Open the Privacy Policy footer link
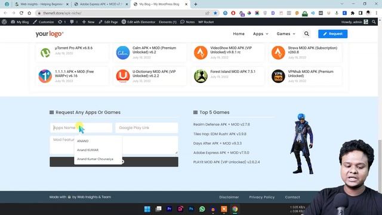 pos(262,197)
